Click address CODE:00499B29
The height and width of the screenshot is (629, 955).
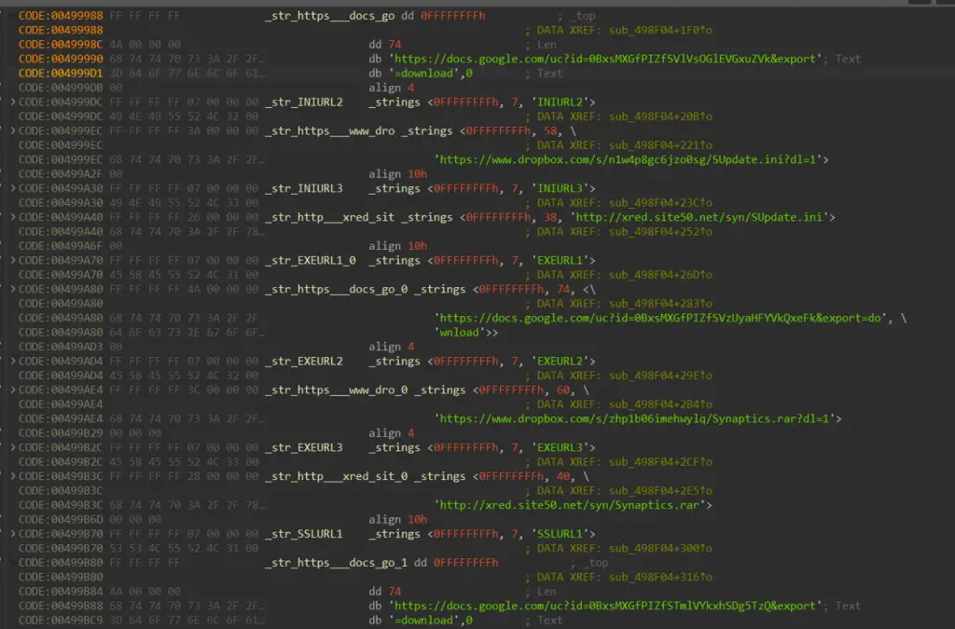click(x=61, y=433)
